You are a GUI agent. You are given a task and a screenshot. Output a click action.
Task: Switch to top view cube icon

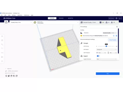click(x=11, y=76)
